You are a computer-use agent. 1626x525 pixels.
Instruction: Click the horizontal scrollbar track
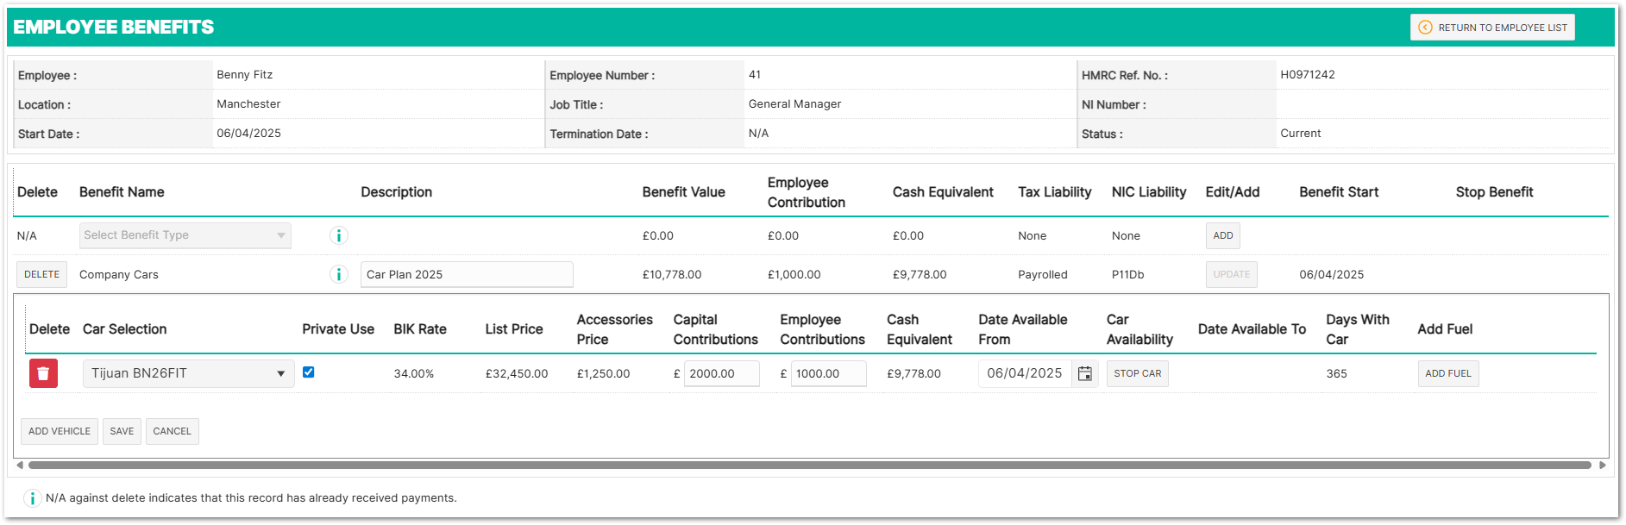pos(809,465)
